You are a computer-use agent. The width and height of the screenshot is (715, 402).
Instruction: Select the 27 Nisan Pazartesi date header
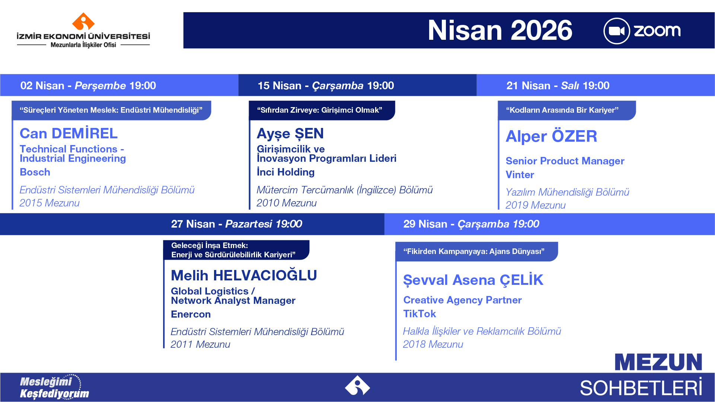coord(236,224)
